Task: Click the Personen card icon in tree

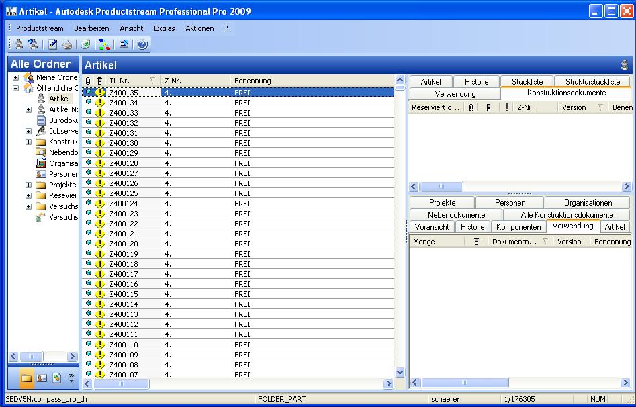Action: pos(41,174)
